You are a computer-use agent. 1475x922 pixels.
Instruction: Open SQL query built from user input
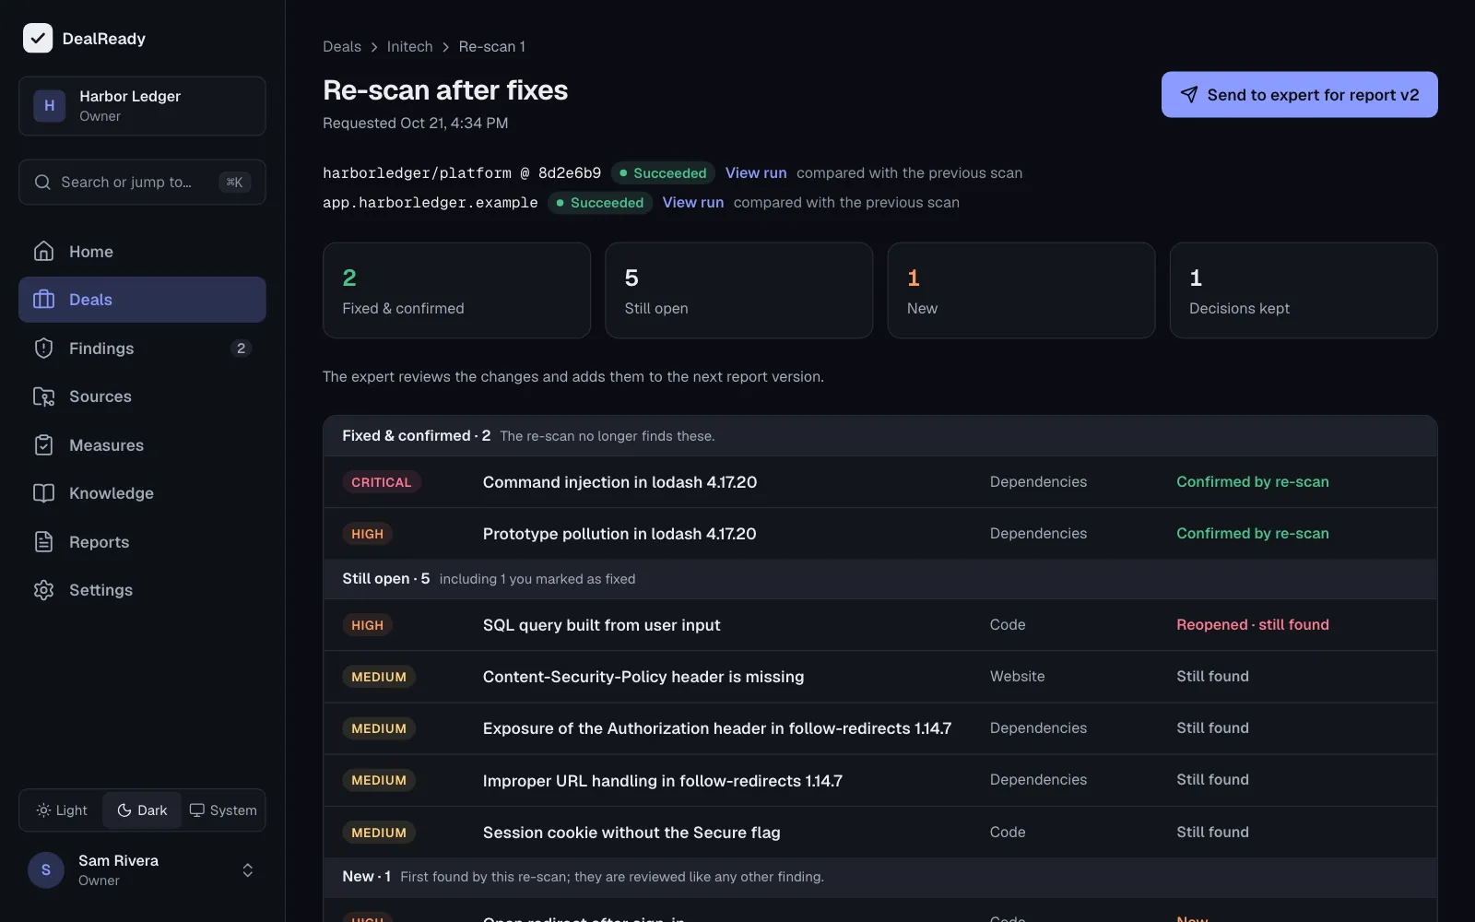pos(879,625)
